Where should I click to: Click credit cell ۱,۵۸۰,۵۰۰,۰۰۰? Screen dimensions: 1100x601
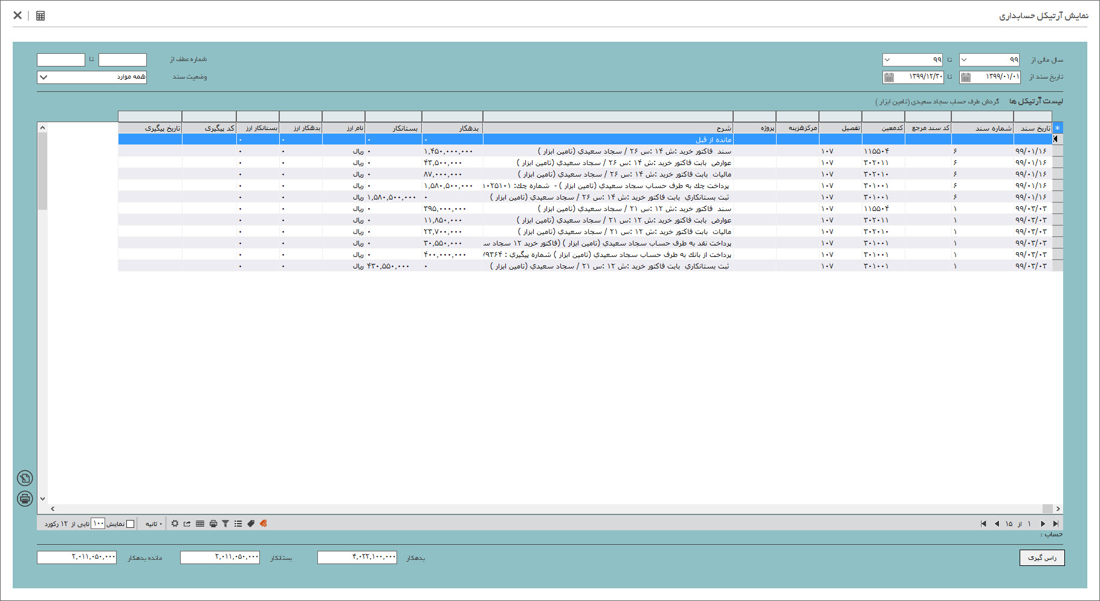[x=393, y=197]
